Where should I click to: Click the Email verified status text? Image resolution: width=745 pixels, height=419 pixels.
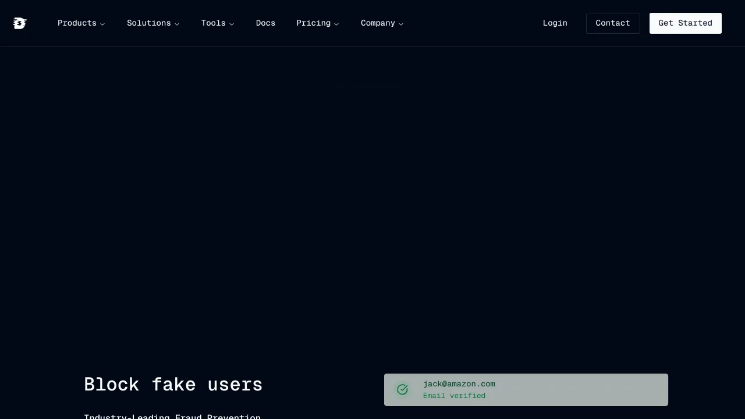pyautogui.click(x=454, y=396)
